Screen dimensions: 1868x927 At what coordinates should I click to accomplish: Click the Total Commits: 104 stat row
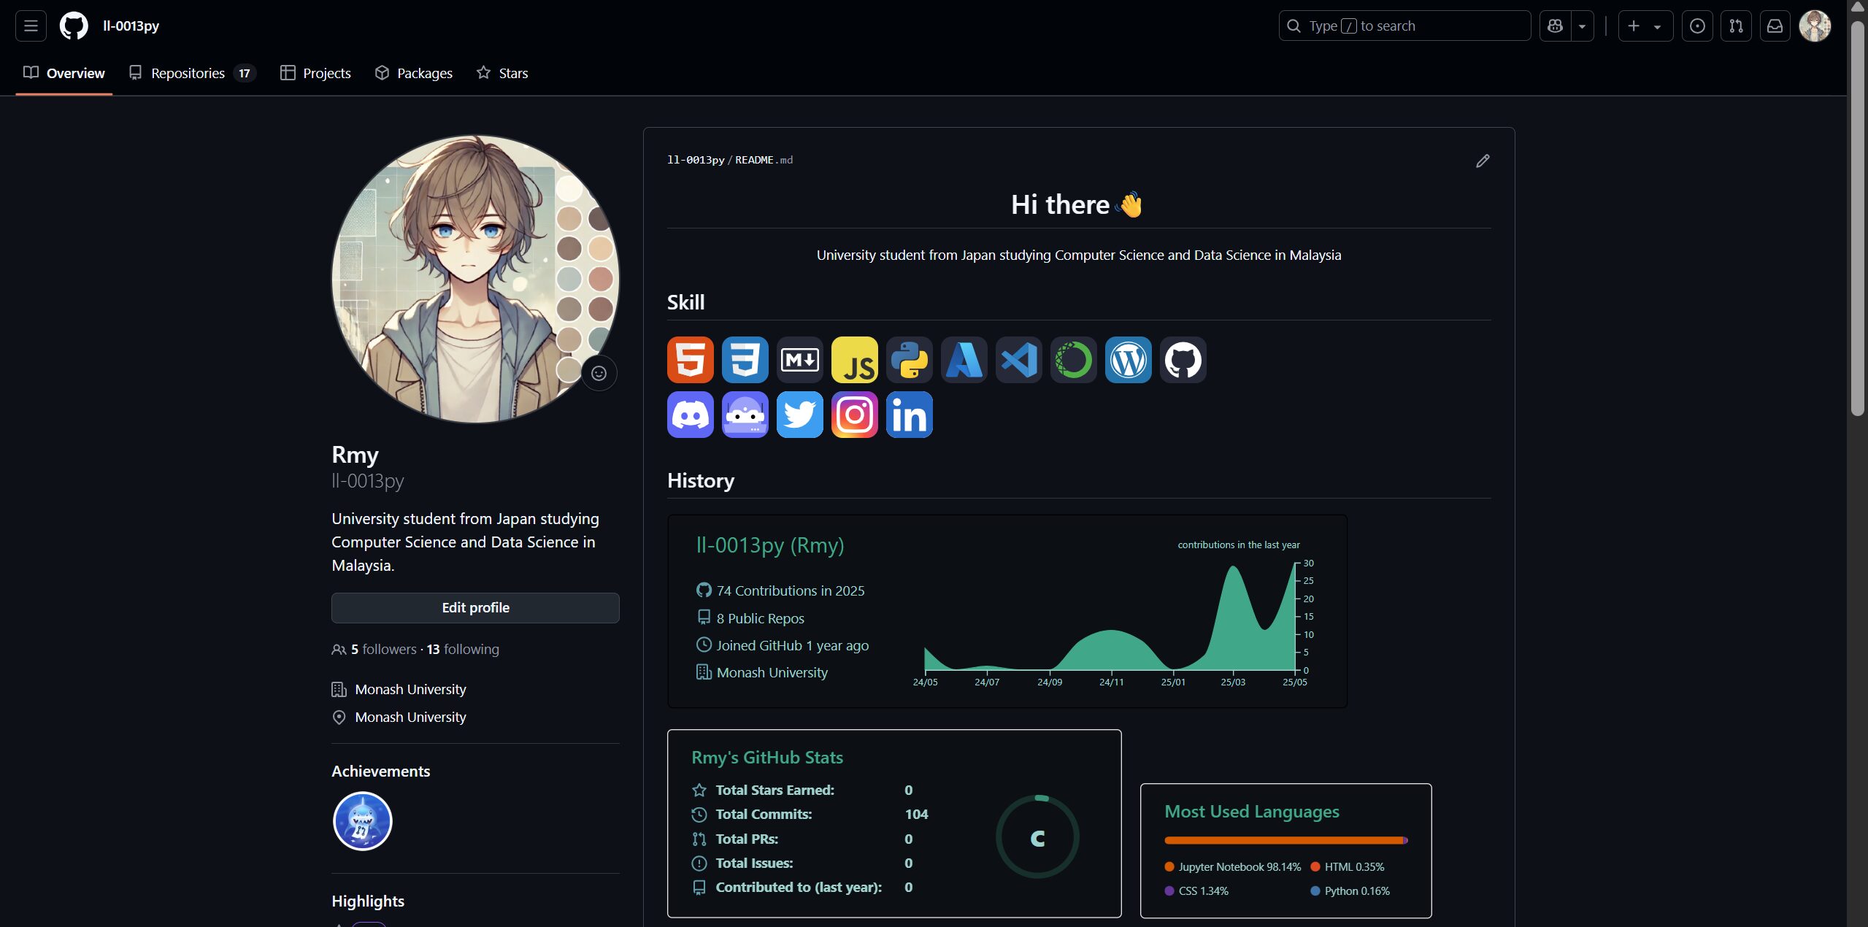pos(810,814)
